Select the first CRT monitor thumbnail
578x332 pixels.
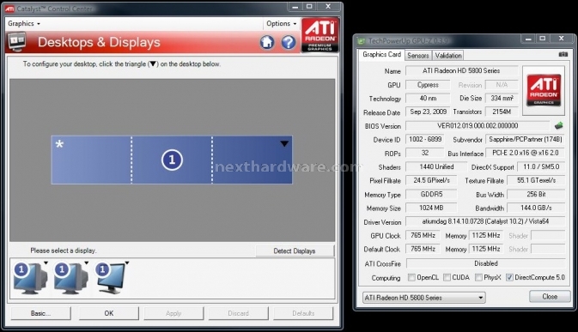pyautogui.click(x=30, y=279)
